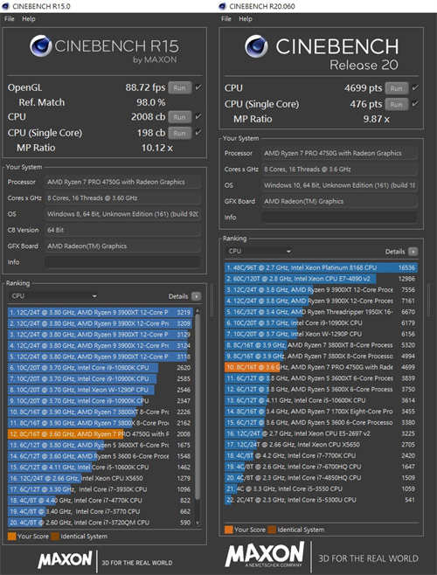This screenshot has width=437, height=575.
Task: Select R20 rank 5 Threadripper 1950X row
Action: tap(321, 312)
